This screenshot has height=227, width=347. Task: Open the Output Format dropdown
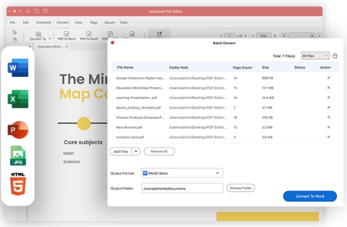(x=182, y=173)
